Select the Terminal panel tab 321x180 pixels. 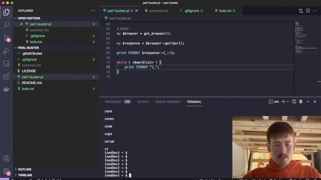(194, 102)
